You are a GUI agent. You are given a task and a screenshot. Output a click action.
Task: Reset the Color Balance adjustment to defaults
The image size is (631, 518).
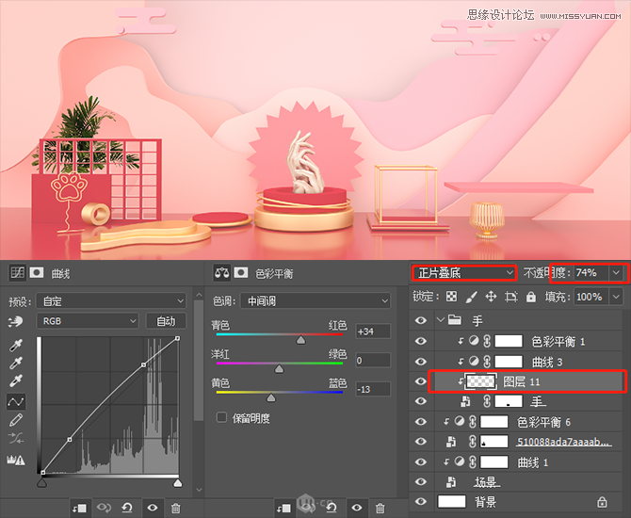coord(330,508)
